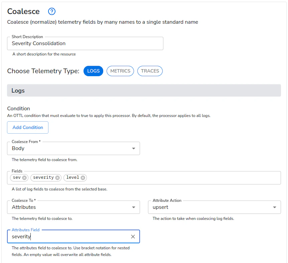Click the Logs section header
Image resolution: width=288 pixels, height=263 pixels.
[x=144, y=91]
